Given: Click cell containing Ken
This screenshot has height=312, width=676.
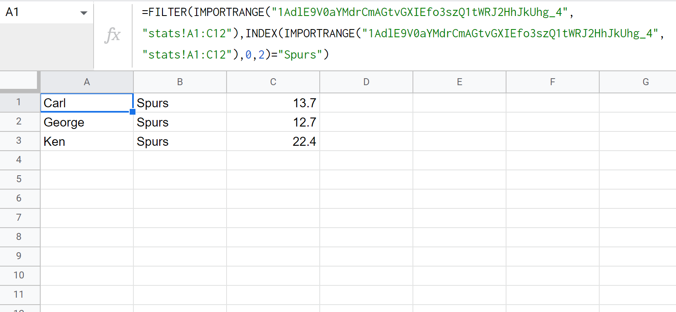Looking at the screenshot, I should click(x=87, y=141).
